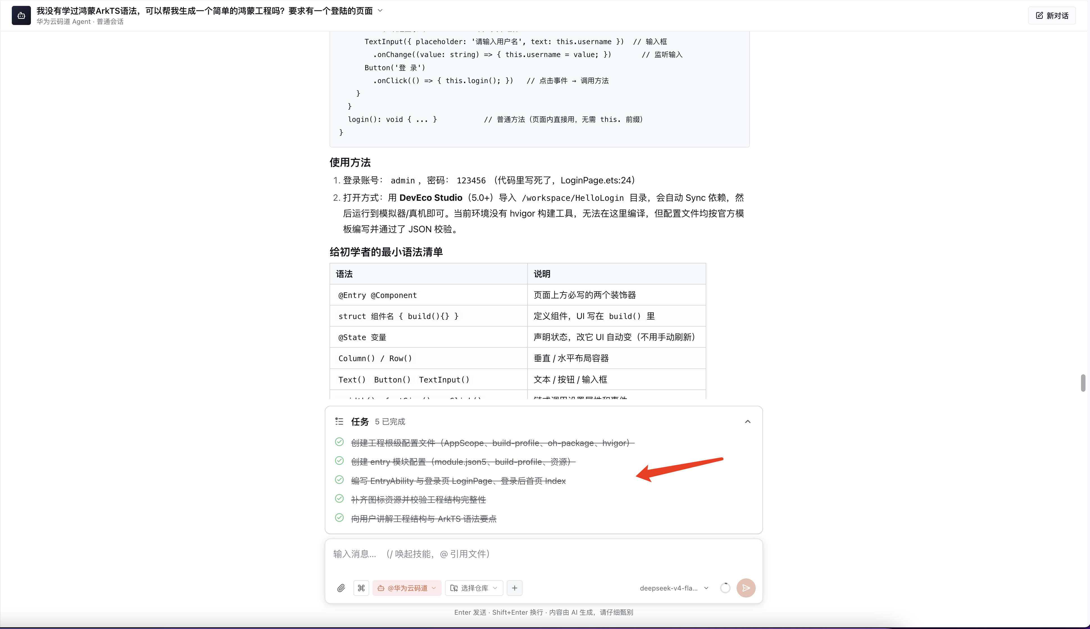Click the 声明状态，改它 UI 自动变 cell
The width and height of the screenshot is (1090, 629).
tap(617, 337)
